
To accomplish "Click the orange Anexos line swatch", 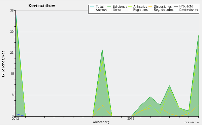I will (92, 10).
